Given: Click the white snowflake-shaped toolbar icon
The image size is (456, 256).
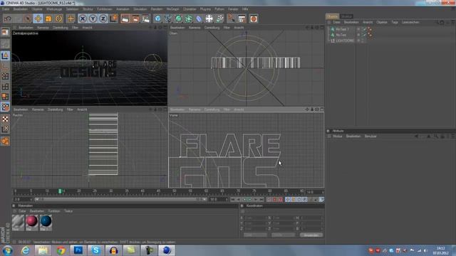Looking at the screenshot, I should tap(209, 18).
